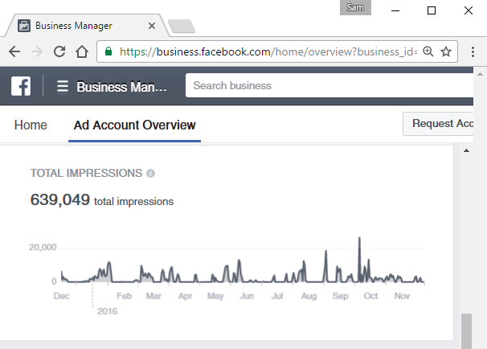Image resolution: width=487 pixels, height=349 pixels.
Task: Click the outer page scrollbar up arrow
Action: point(480,74)
